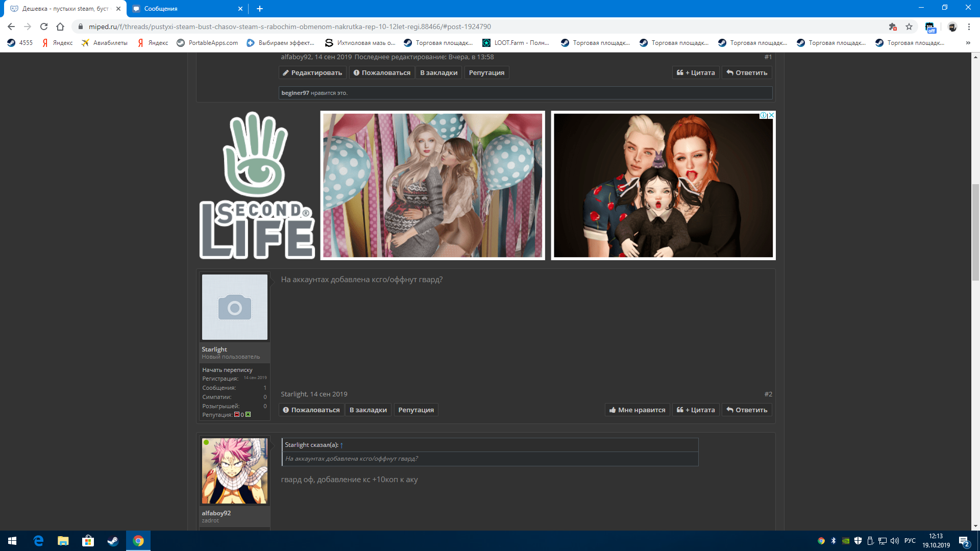Open Bluetooth tray icon
This screenshot has height=551, width=980.
click(834, 541)
